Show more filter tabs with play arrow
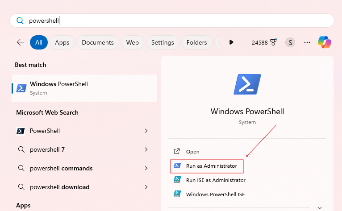This screenshot has height=211, width=342. coord(231,42)
